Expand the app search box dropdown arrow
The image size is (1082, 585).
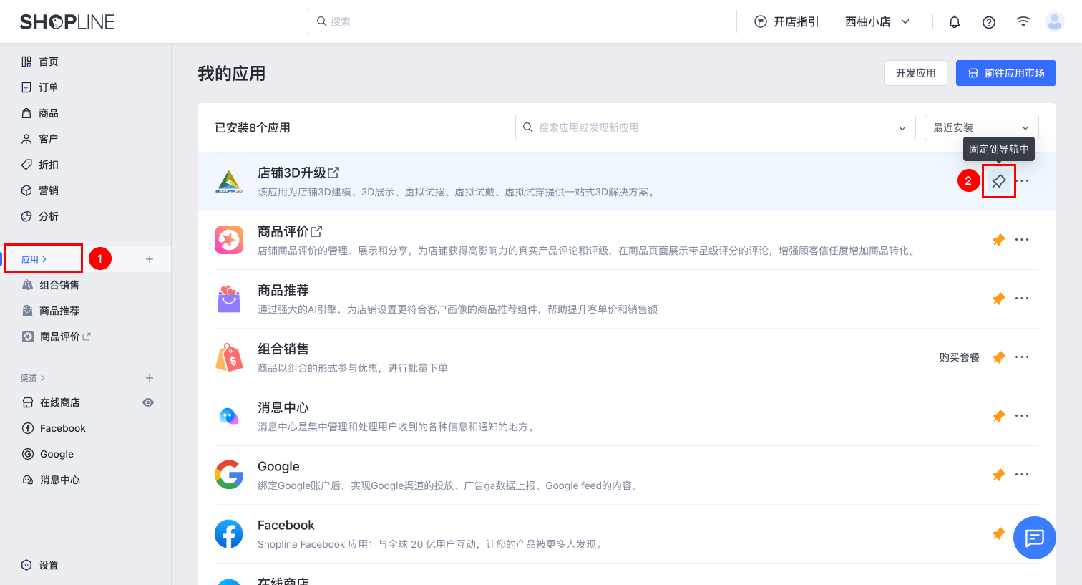pyautogui.click(x=902, y=127)
